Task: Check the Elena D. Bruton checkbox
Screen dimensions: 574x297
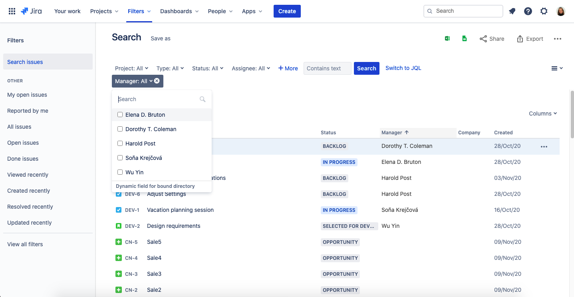Action: 120,115
